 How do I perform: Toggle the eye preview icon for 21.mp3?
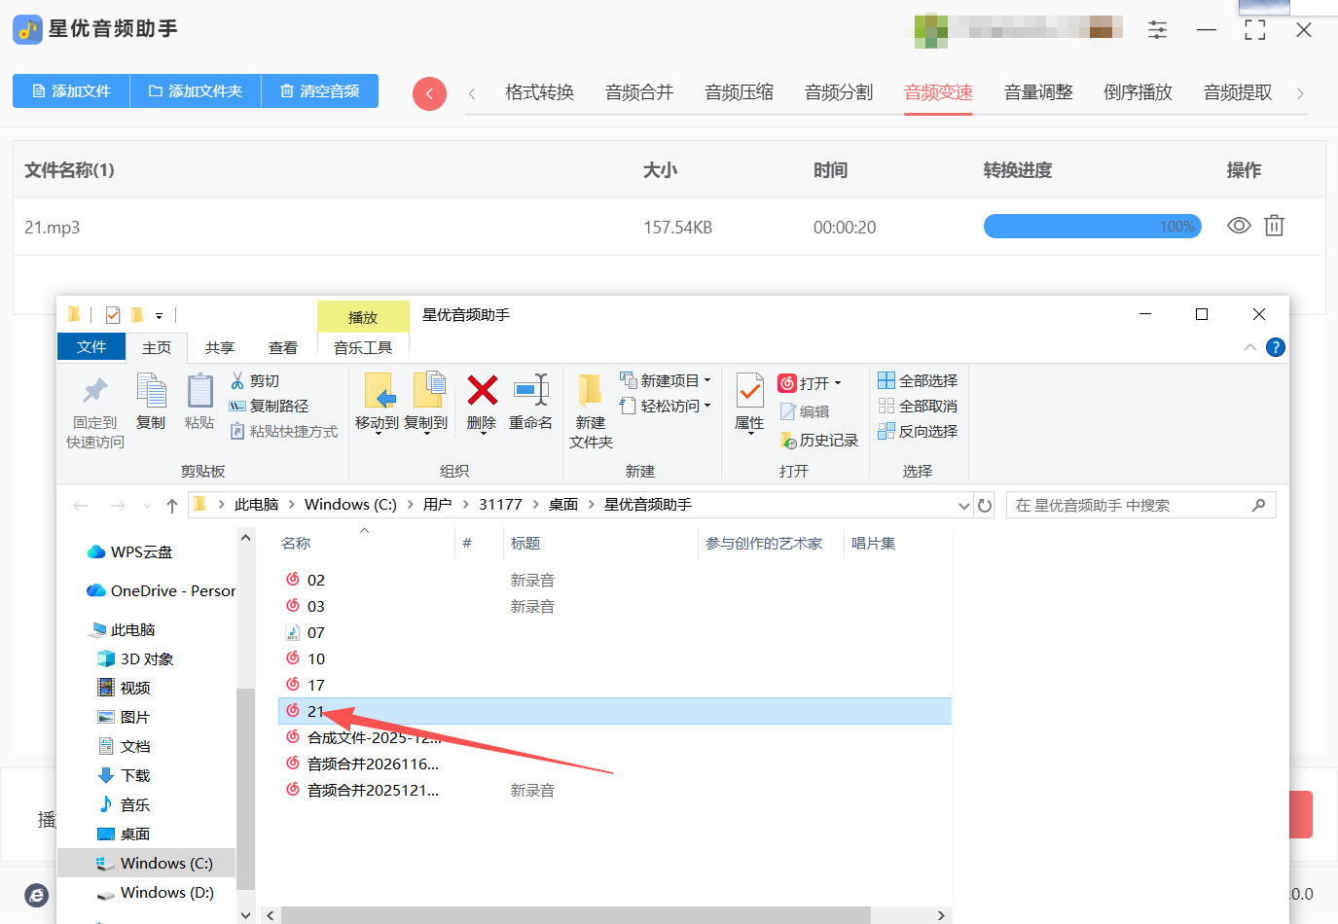point(1239,226)
